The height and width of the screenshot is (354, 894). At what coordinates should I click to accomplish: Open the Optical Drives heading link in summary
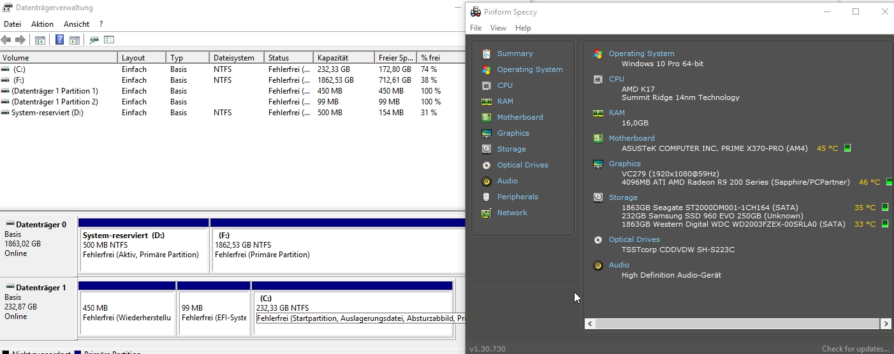[634, 239]
